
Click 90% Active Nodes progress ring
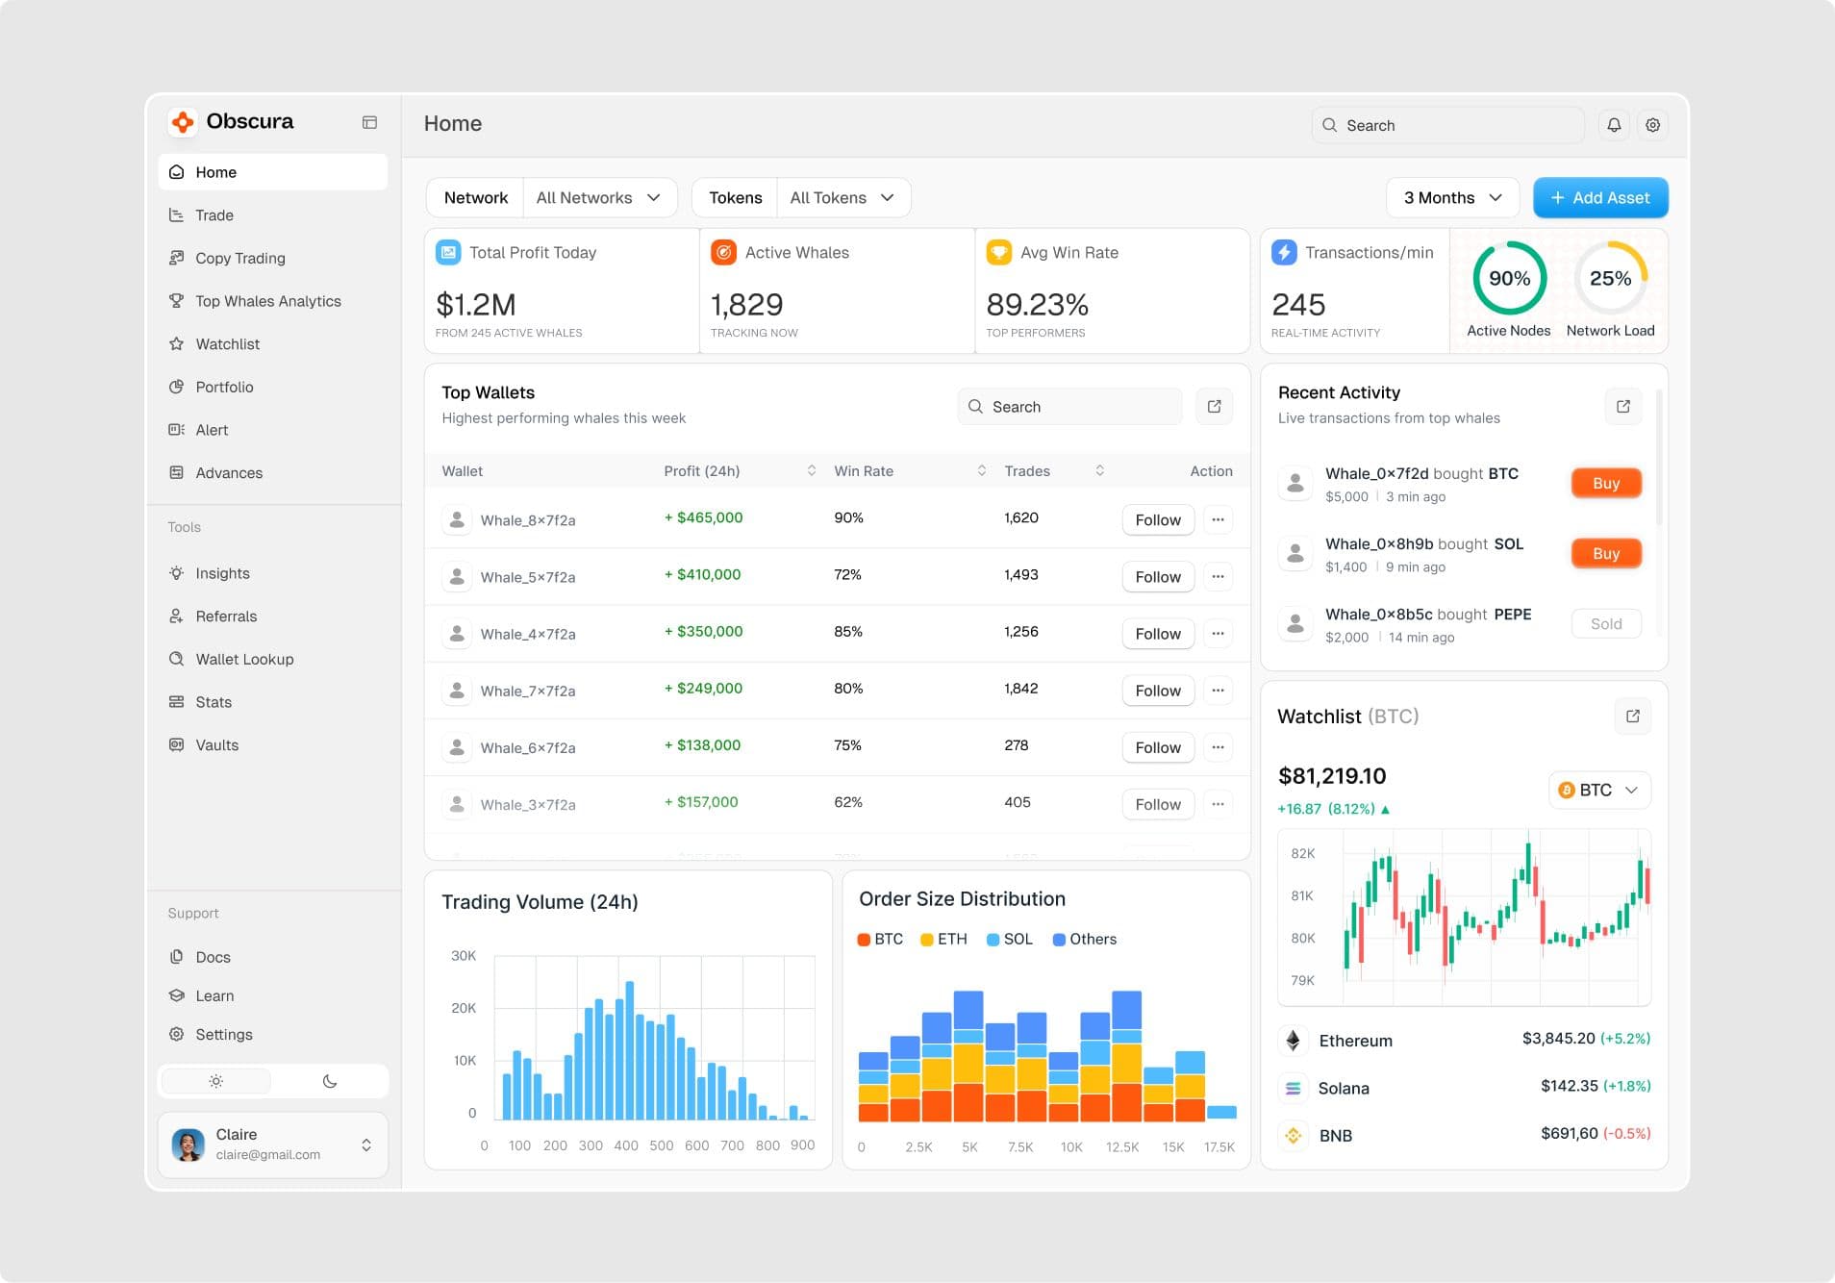tap(1509, 279)
